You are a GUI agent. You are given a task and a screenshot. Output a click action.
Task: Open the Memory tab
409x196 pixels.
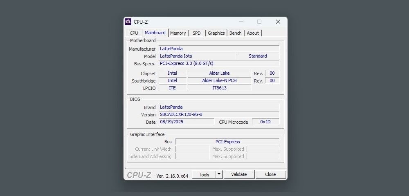click(178, 33)
